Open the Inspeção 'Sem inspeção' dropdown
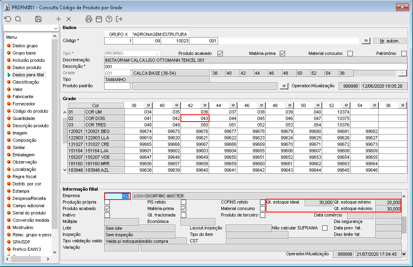This screenshot has width=413, height=267. tap(140, 235)
